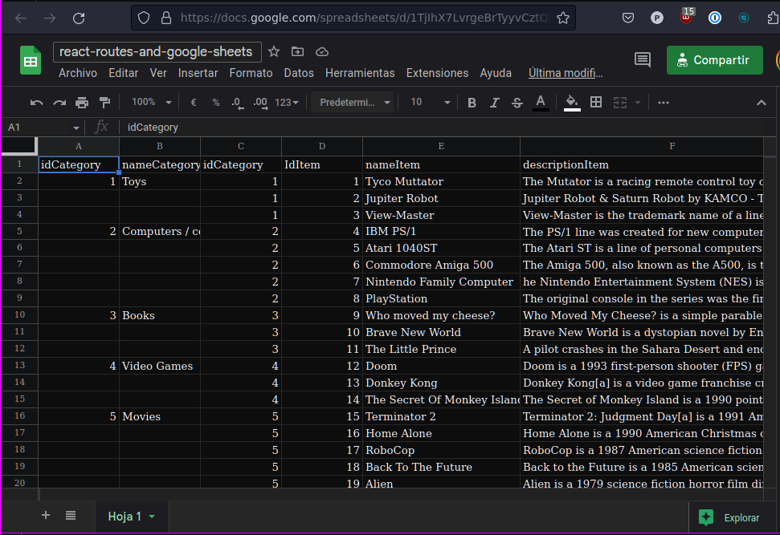
Task: Open the Editar menu
Action: (124, 73)
